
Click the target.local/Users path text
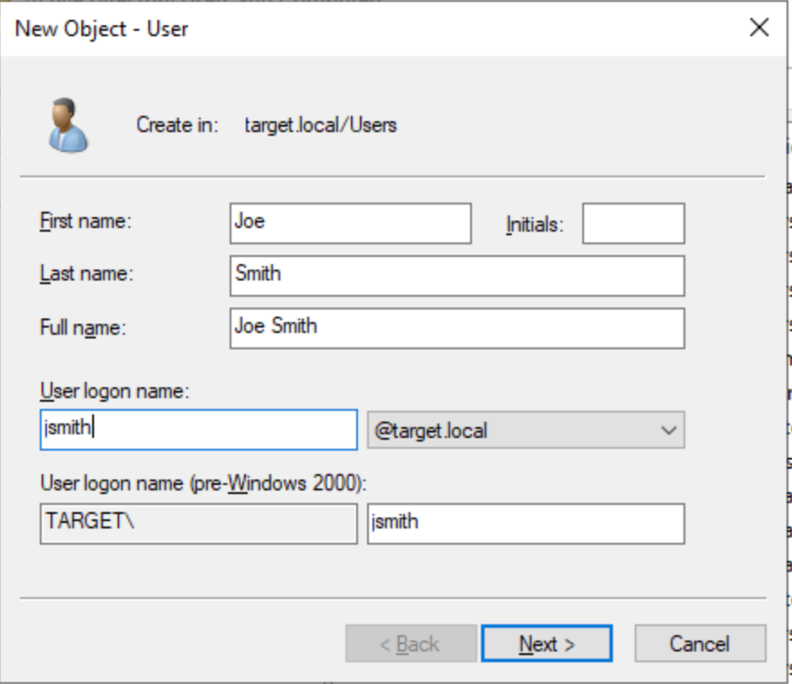click(x=320, y=125)
